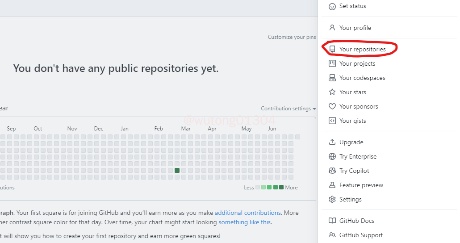
Task: Open the Contribution settings dropdown
Action: click(x=288, y=109)
